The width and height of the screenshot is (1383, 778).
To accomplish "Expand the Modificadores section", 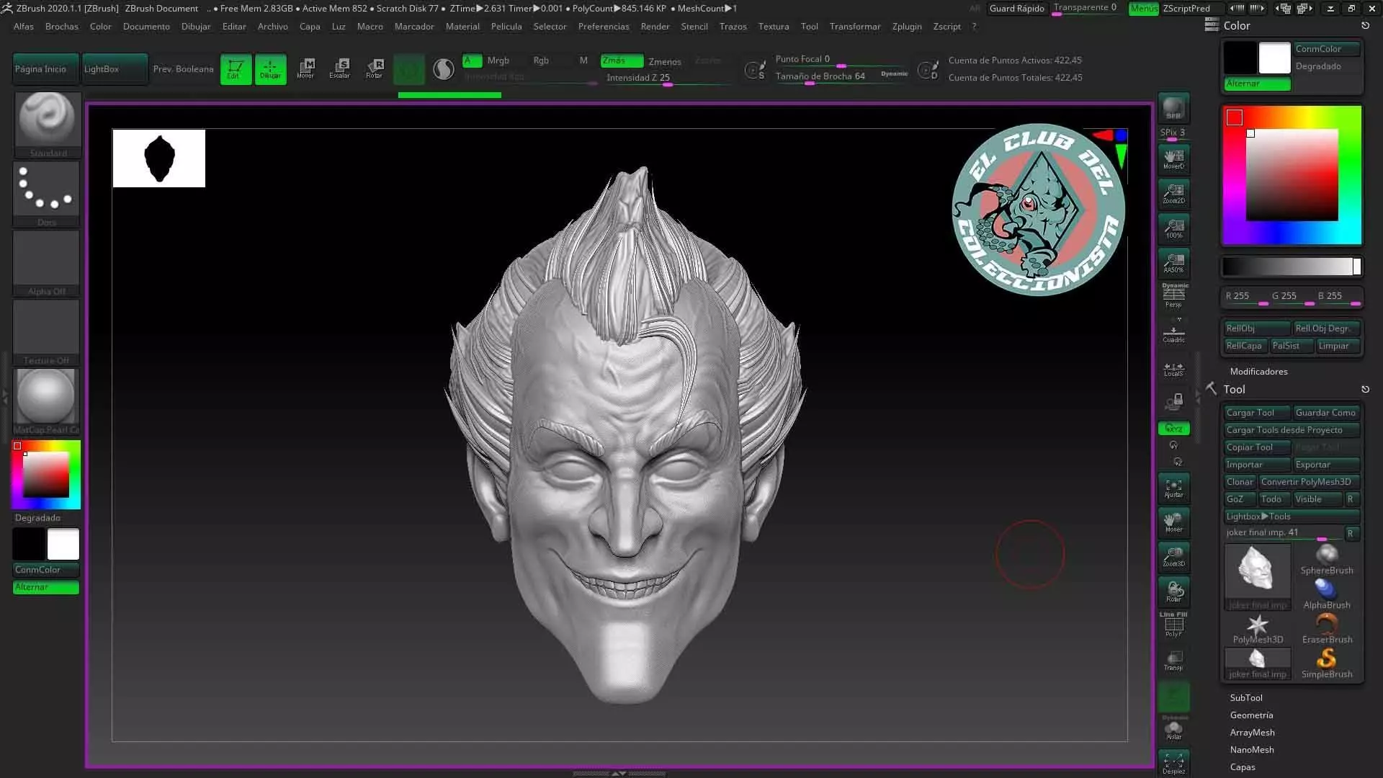I will (1258, 372).
